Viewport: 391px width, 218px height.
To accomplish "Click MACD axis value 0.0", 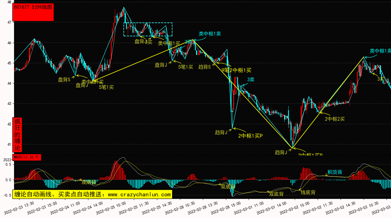I will coord(8,180).
